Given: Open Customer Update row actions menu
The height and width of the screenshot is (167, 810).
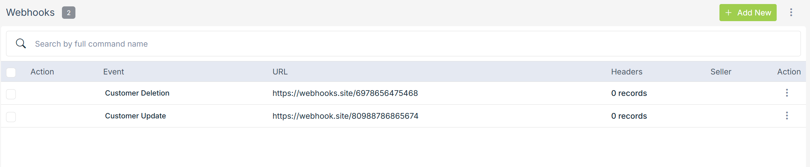Looking at the screenshot, I should [787, 116].
